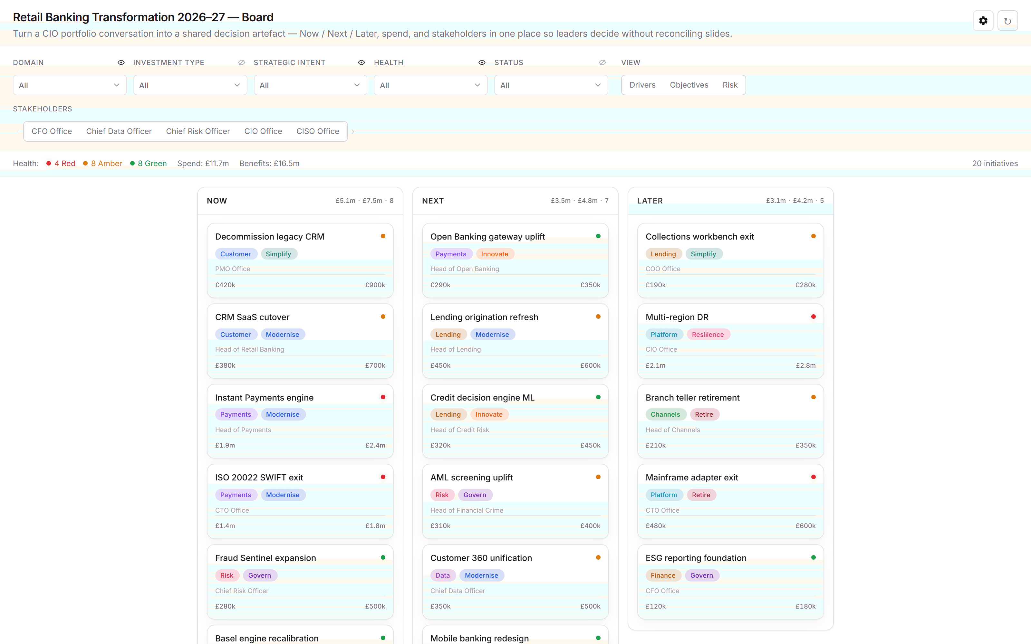
Task: Click the amber dot in the Health summary
Action: click(85, 164)
